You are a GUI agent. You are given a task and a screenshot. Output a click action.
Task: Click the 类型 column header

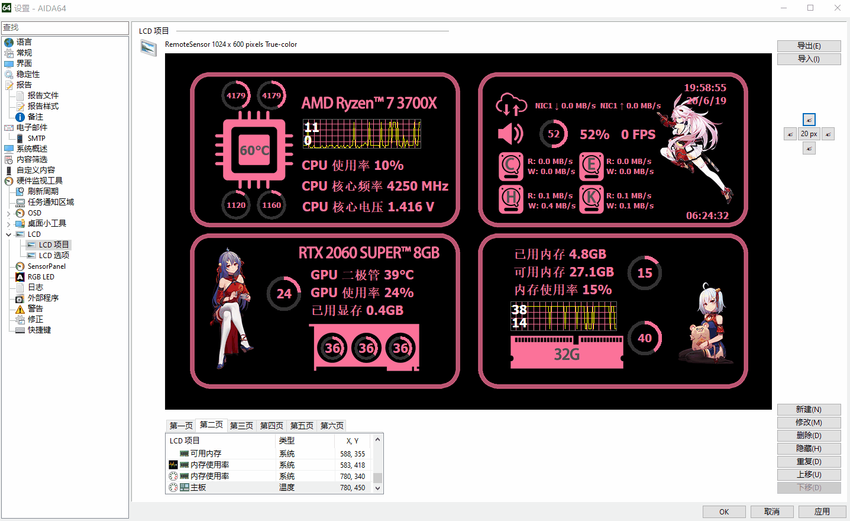[x=305, y=441]
